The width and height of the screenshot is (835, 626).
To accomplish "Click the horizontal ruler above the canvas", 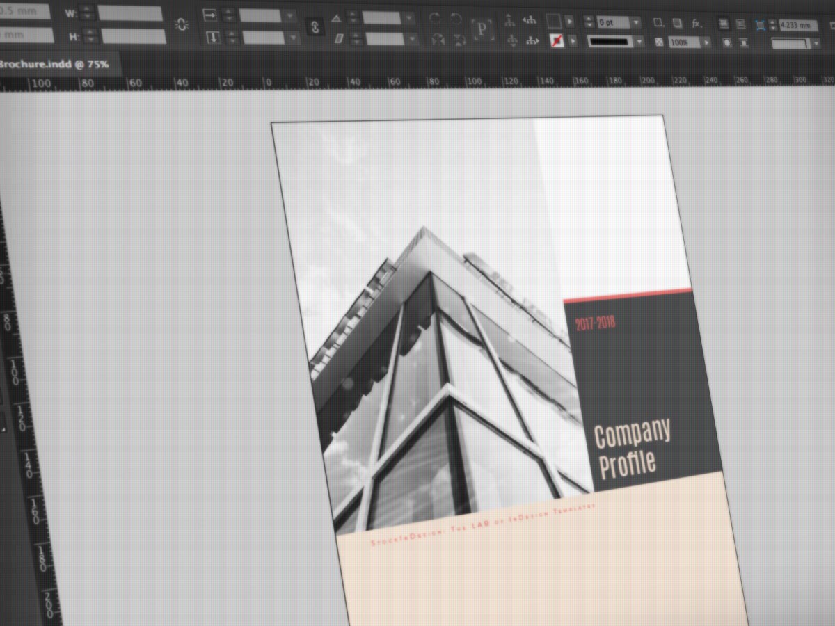I will tap(417, 83).
